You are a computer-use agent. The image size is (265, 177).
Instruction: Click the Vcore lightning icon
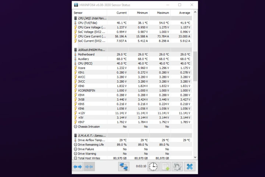(75, 68)
